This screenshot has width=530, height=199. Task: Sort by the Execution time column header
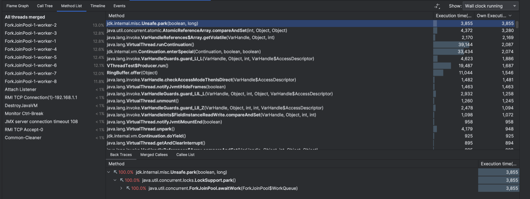[453, 16]
